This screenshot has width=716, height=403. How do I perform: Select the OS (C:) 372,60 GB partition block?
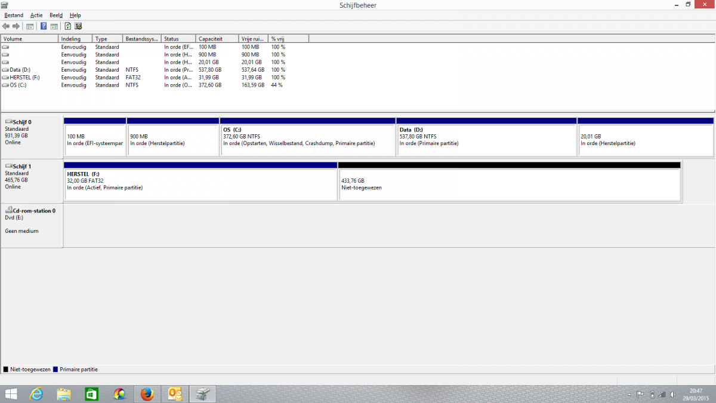point(308,137)
